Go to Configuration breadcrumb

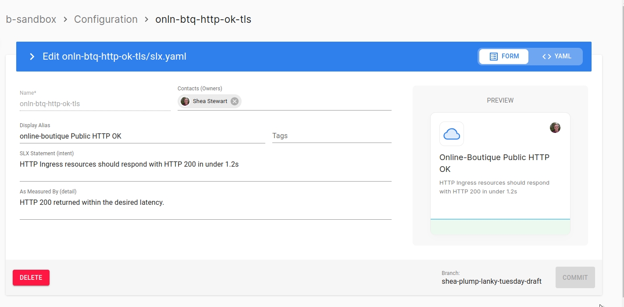pos(106,19)
